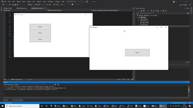Click the Save All toolbar icon
This screenshot has height=108, width=193.
(x=17, y=5)
